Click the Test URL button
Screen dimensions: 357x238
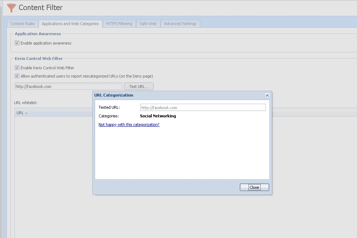click(139, 87)
